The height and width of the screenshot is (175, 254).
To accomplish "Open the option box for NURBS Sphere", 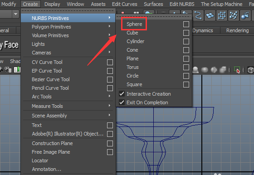I will point(186,24).
